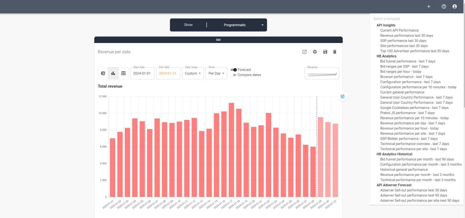Select Revenue performance last 30 days
The width and height of the screenshot is (465, 218).
coord(407,36)
